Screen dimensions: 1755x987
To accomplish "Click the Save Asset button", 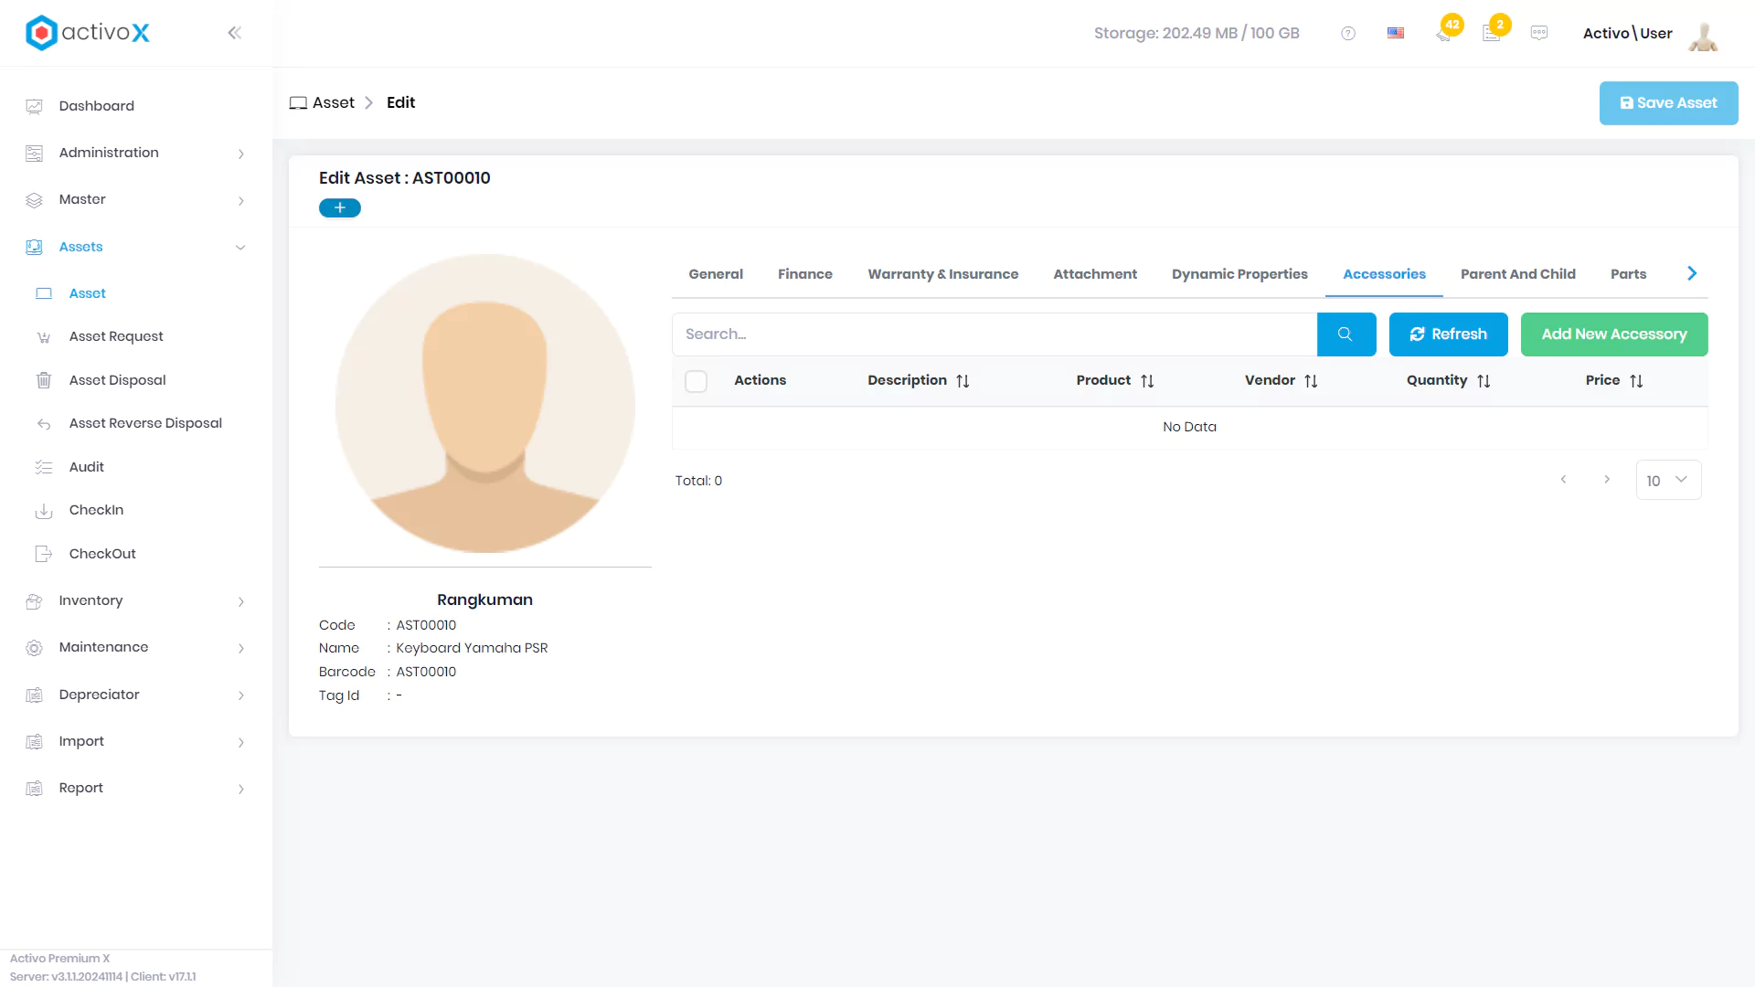I will [x=1669, y=103].
